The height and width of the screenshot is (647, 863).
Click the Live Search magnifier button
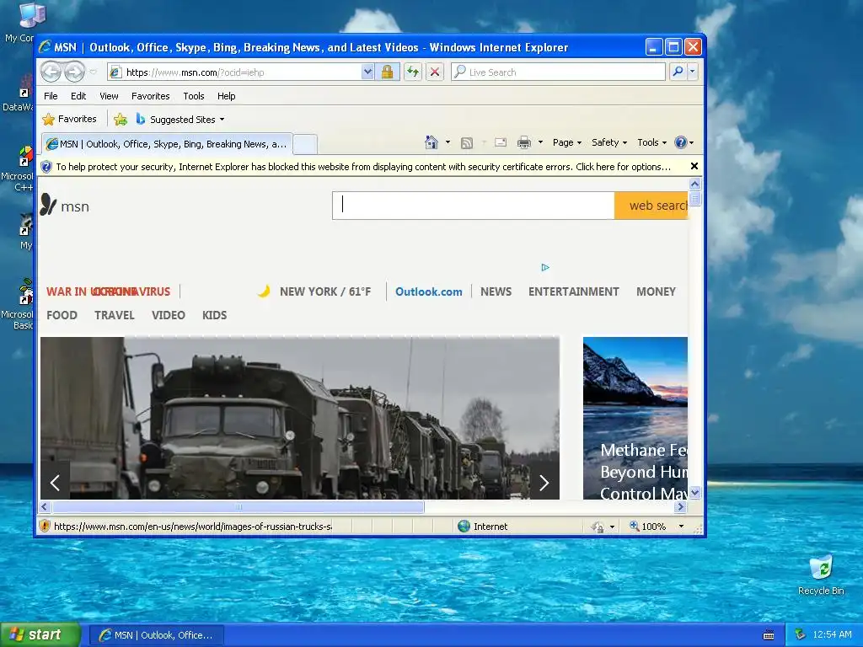(678, 72)
